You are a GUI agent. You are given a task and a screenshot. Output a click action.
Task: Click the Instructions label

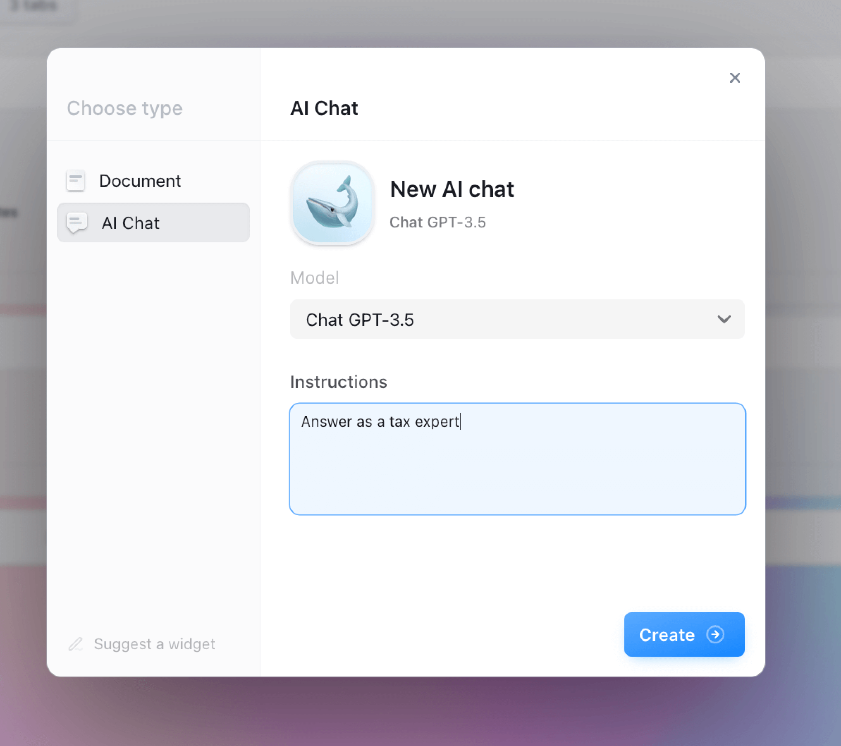339,382
